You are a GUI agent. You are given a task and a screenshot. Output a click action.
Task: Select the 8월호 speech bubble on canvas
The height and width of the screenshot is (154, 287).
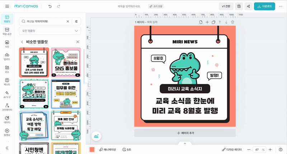click(159, 59)
